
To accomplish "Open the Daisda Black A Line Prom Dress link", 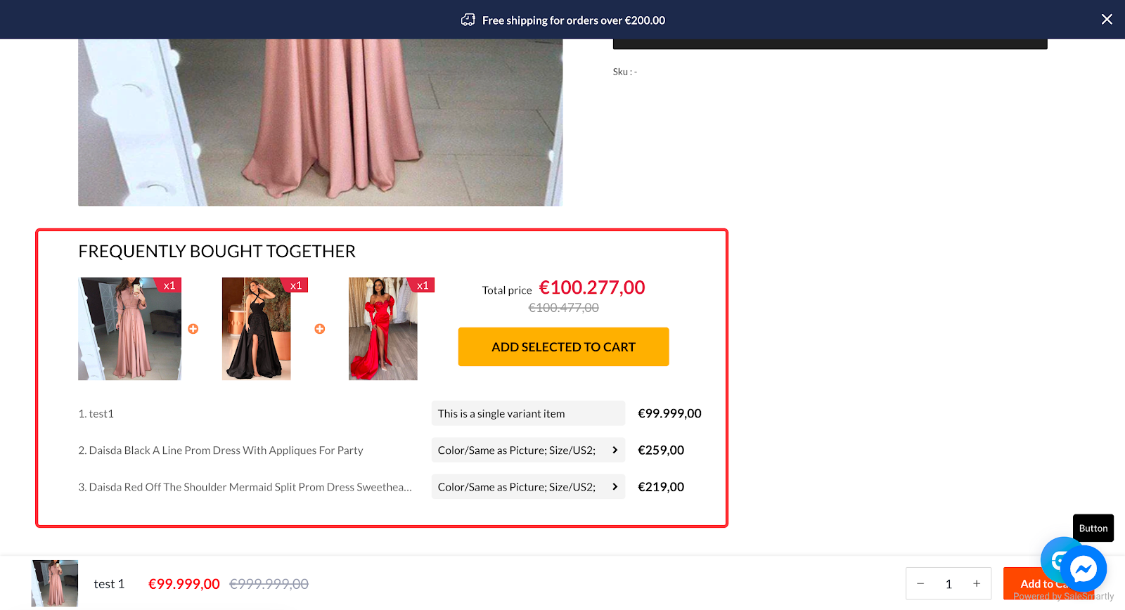I will pos(221,450).
